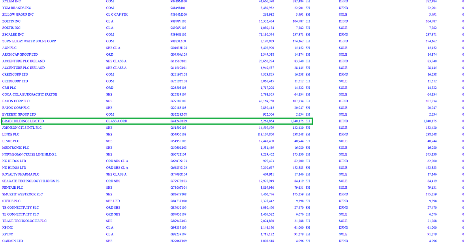Click CUSIP 98954M200
Viewport: 474px width, 242px height.
pyautogui.click(x=179, y=15)
